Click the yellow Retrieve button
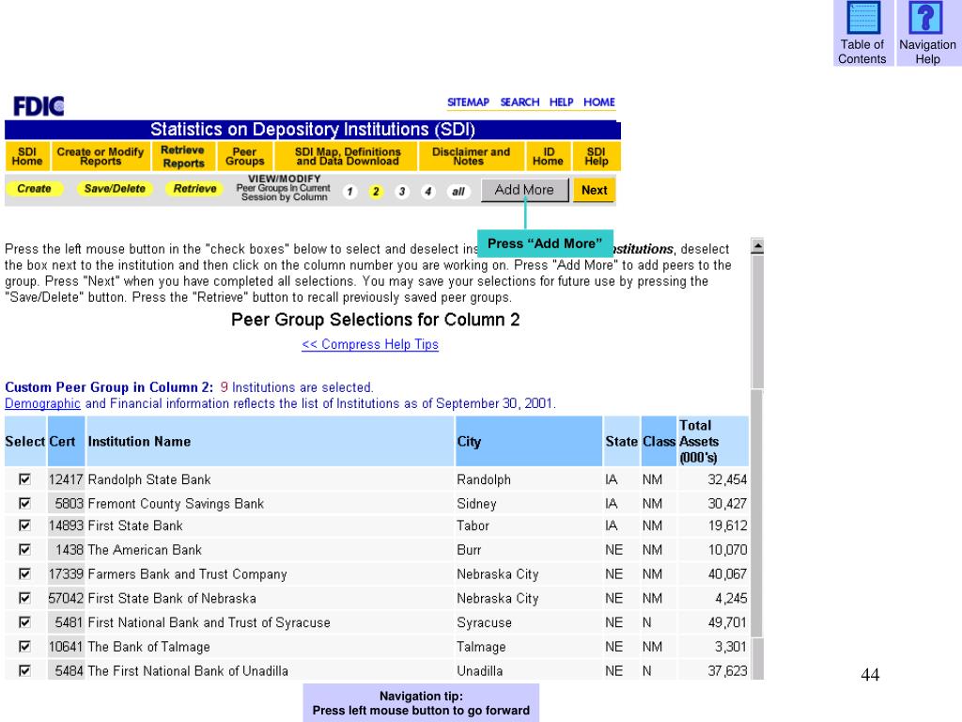 point(194,188)
